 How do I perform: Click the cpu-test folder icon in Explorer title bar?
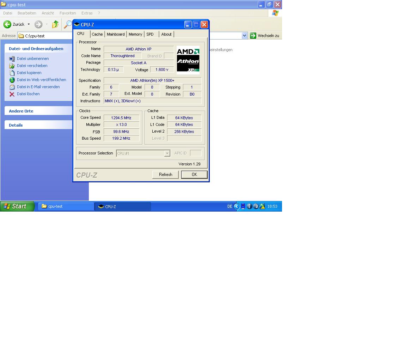[4, 5]
